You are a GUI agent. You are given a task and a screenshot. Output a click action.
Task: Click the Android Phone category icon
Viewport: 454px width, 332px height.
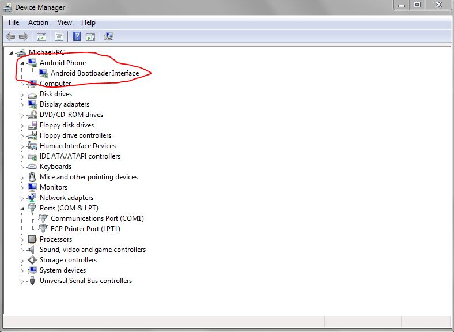click(x=32, y=63)
